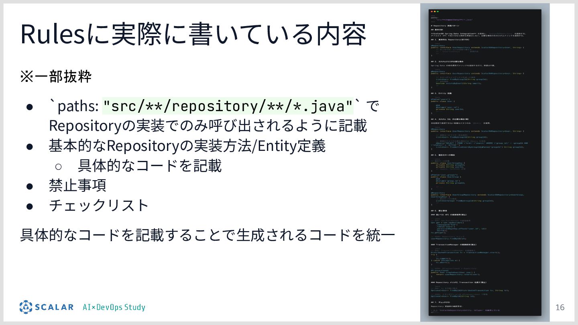The image size is (578, 325).
Task: Click the sub-bullet '具体的なコードを記載'
Action: pos(150,165)
